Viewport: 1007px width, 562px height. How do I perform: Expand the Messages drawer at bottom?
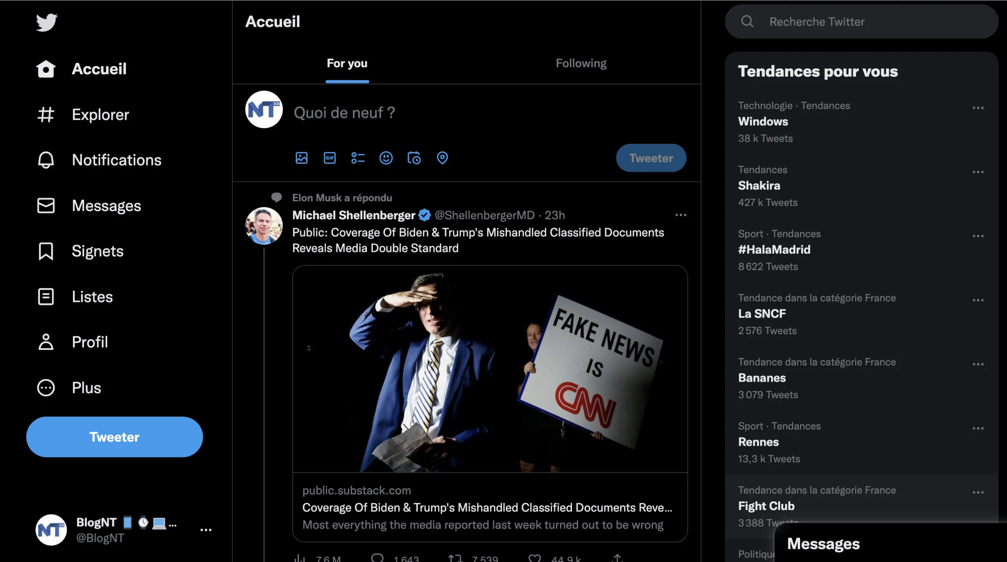(x=891, y=544)
